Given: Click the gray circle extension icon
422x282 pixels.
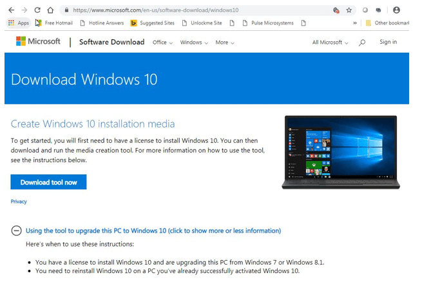Looking at the screenshot, I should 365,10.
